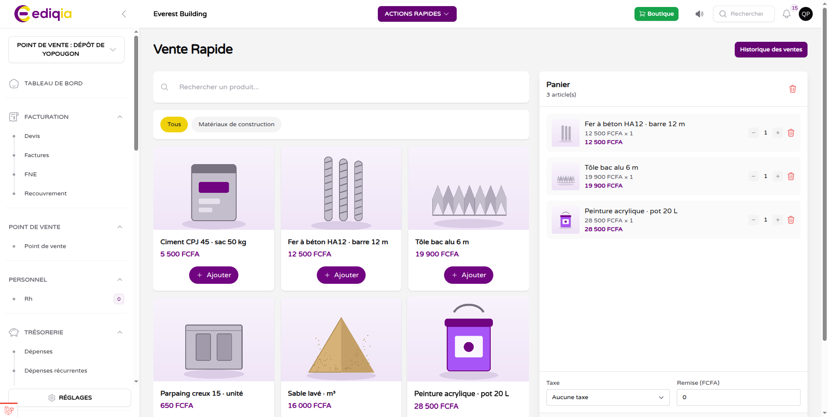Click the Rechercher field in the top bar
The width and height of the screenshot is (828, 417).
[744, 14]
